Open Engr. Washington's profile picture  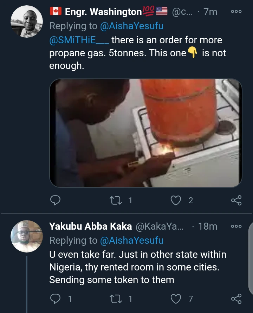coord(27,22)
